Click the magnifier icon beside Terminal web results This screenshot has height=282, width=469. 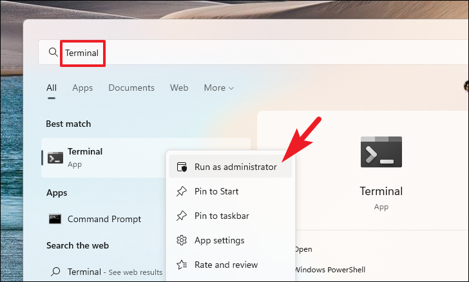click(x=55, y=272)
